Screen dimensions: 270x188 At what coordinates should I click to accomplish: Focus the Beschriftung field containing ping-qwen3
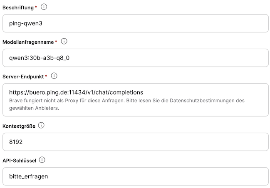coord(135,23)
